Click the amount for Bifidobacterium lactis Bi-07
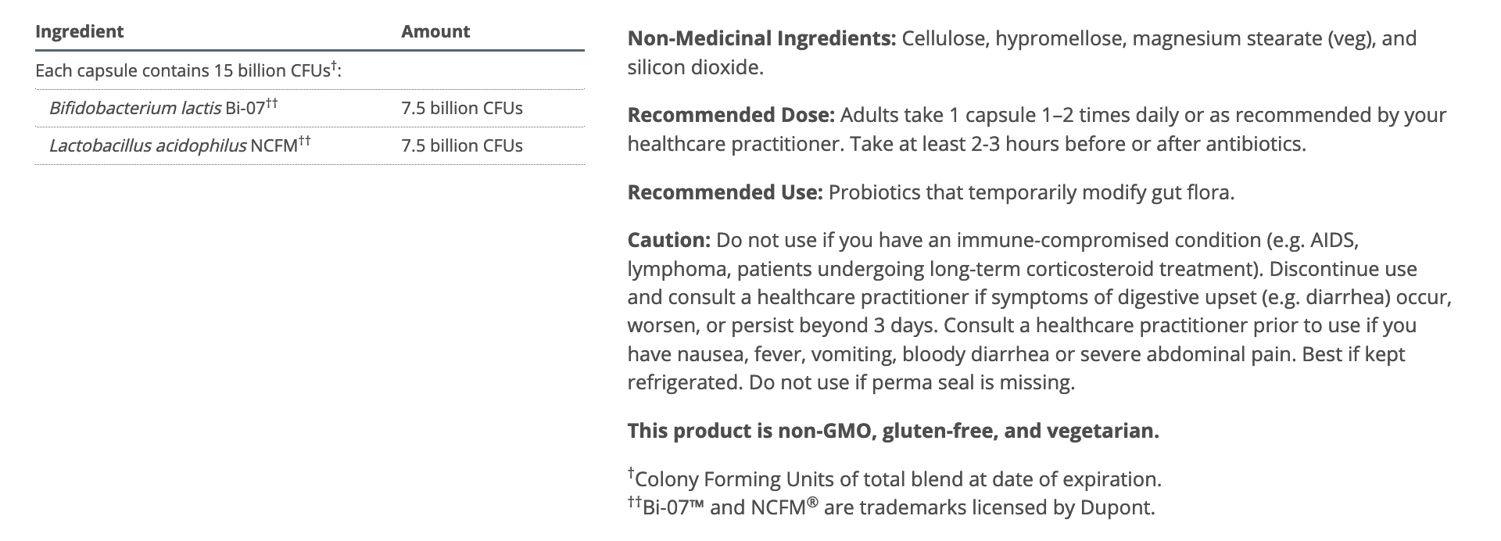The width and height of the screenshot is (1501, 541). (462, 108)
